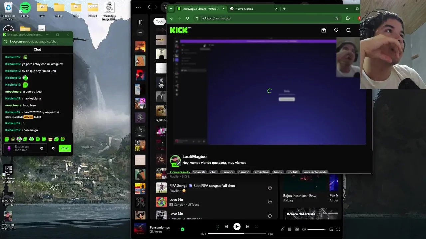The height and width of the screenshot is (239, 426).
Task: Skip to next Spotify track
Action: [x=247, y=227]
